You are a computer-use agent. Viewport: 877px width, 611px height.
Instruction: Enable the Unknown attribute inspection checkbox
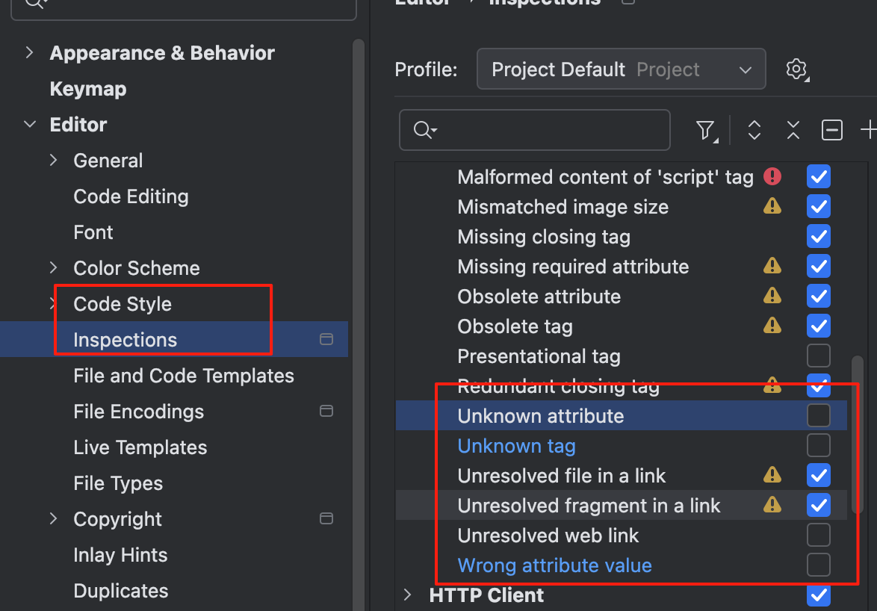(818, 415)
